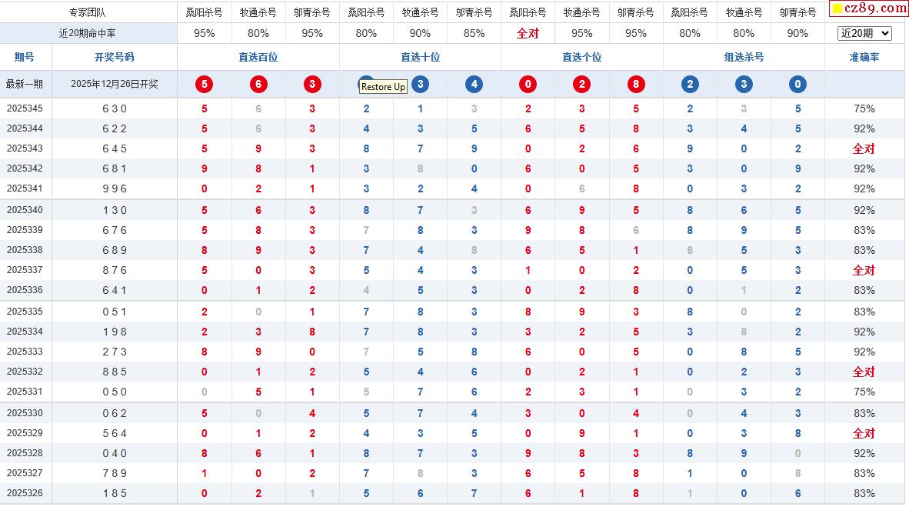Click the 期号 column header
Image resolution: width=909 pixels, height=507 pixels.
coord(25,57)
